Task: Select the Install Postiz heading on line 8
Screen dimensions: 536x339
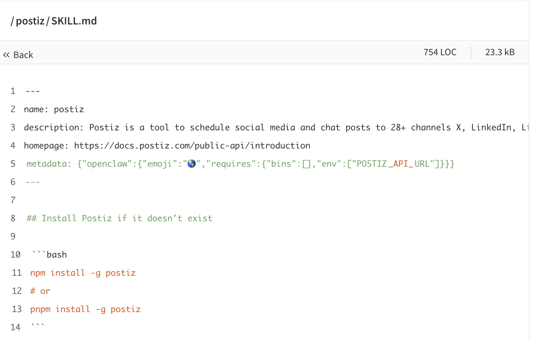Action: point(119,218)
